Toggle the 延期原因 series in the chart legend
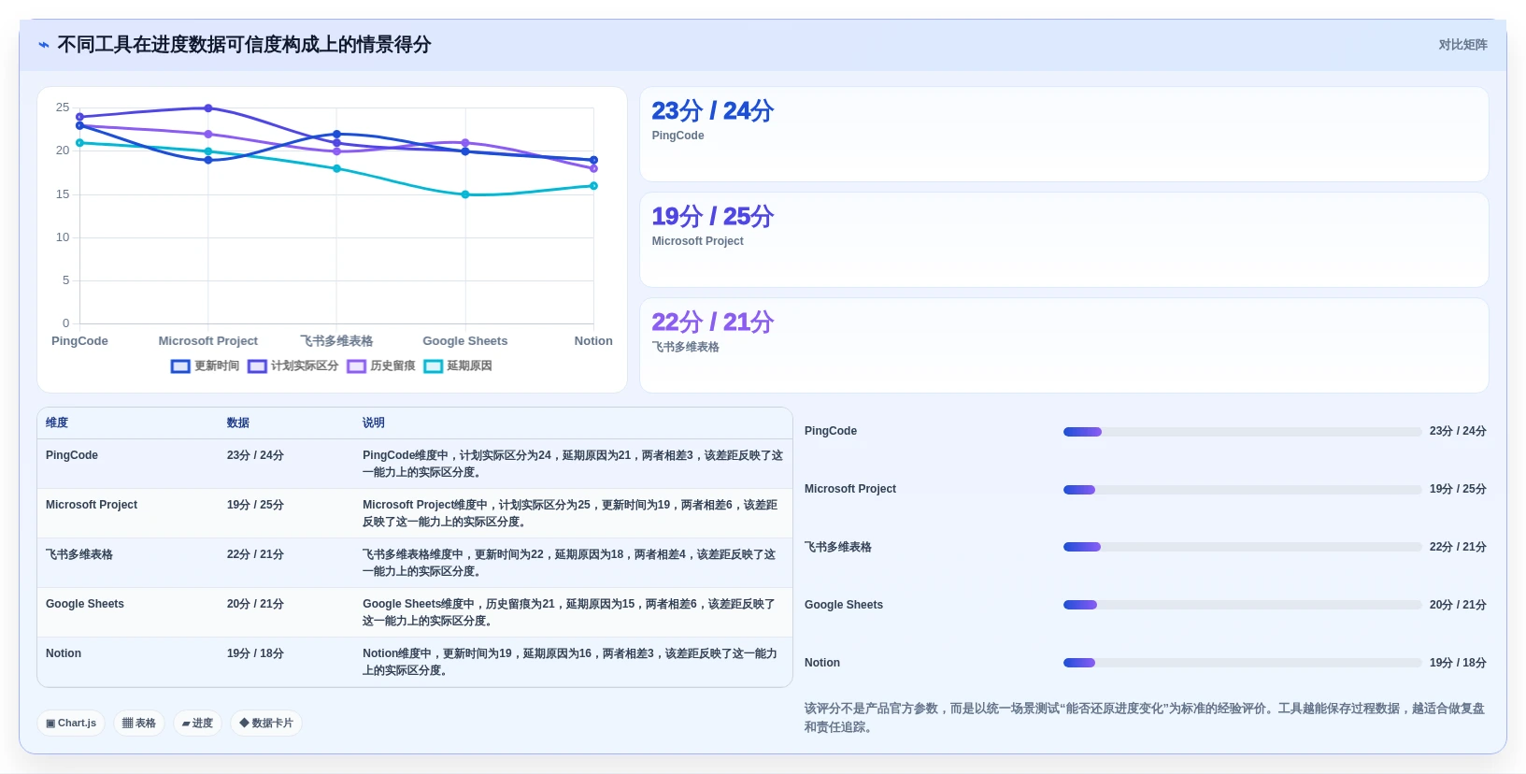 tap(458, 366)
